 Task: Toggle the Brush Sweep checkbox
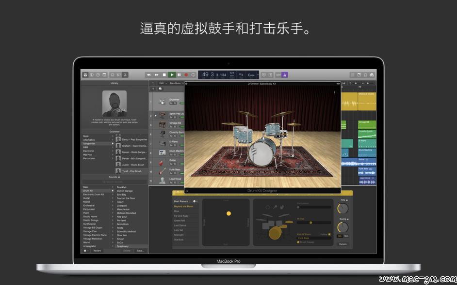tap(298, 242)
